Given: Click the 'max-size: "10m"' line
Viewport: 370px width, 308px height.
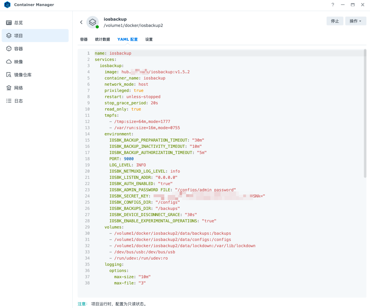Looking at the screenshot, I should coord(132,277).
